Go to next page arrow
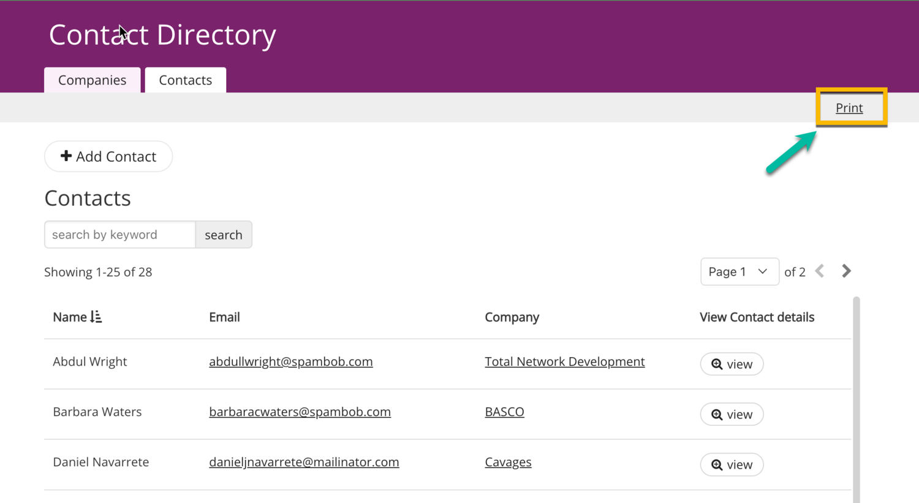 pos(846,271)
